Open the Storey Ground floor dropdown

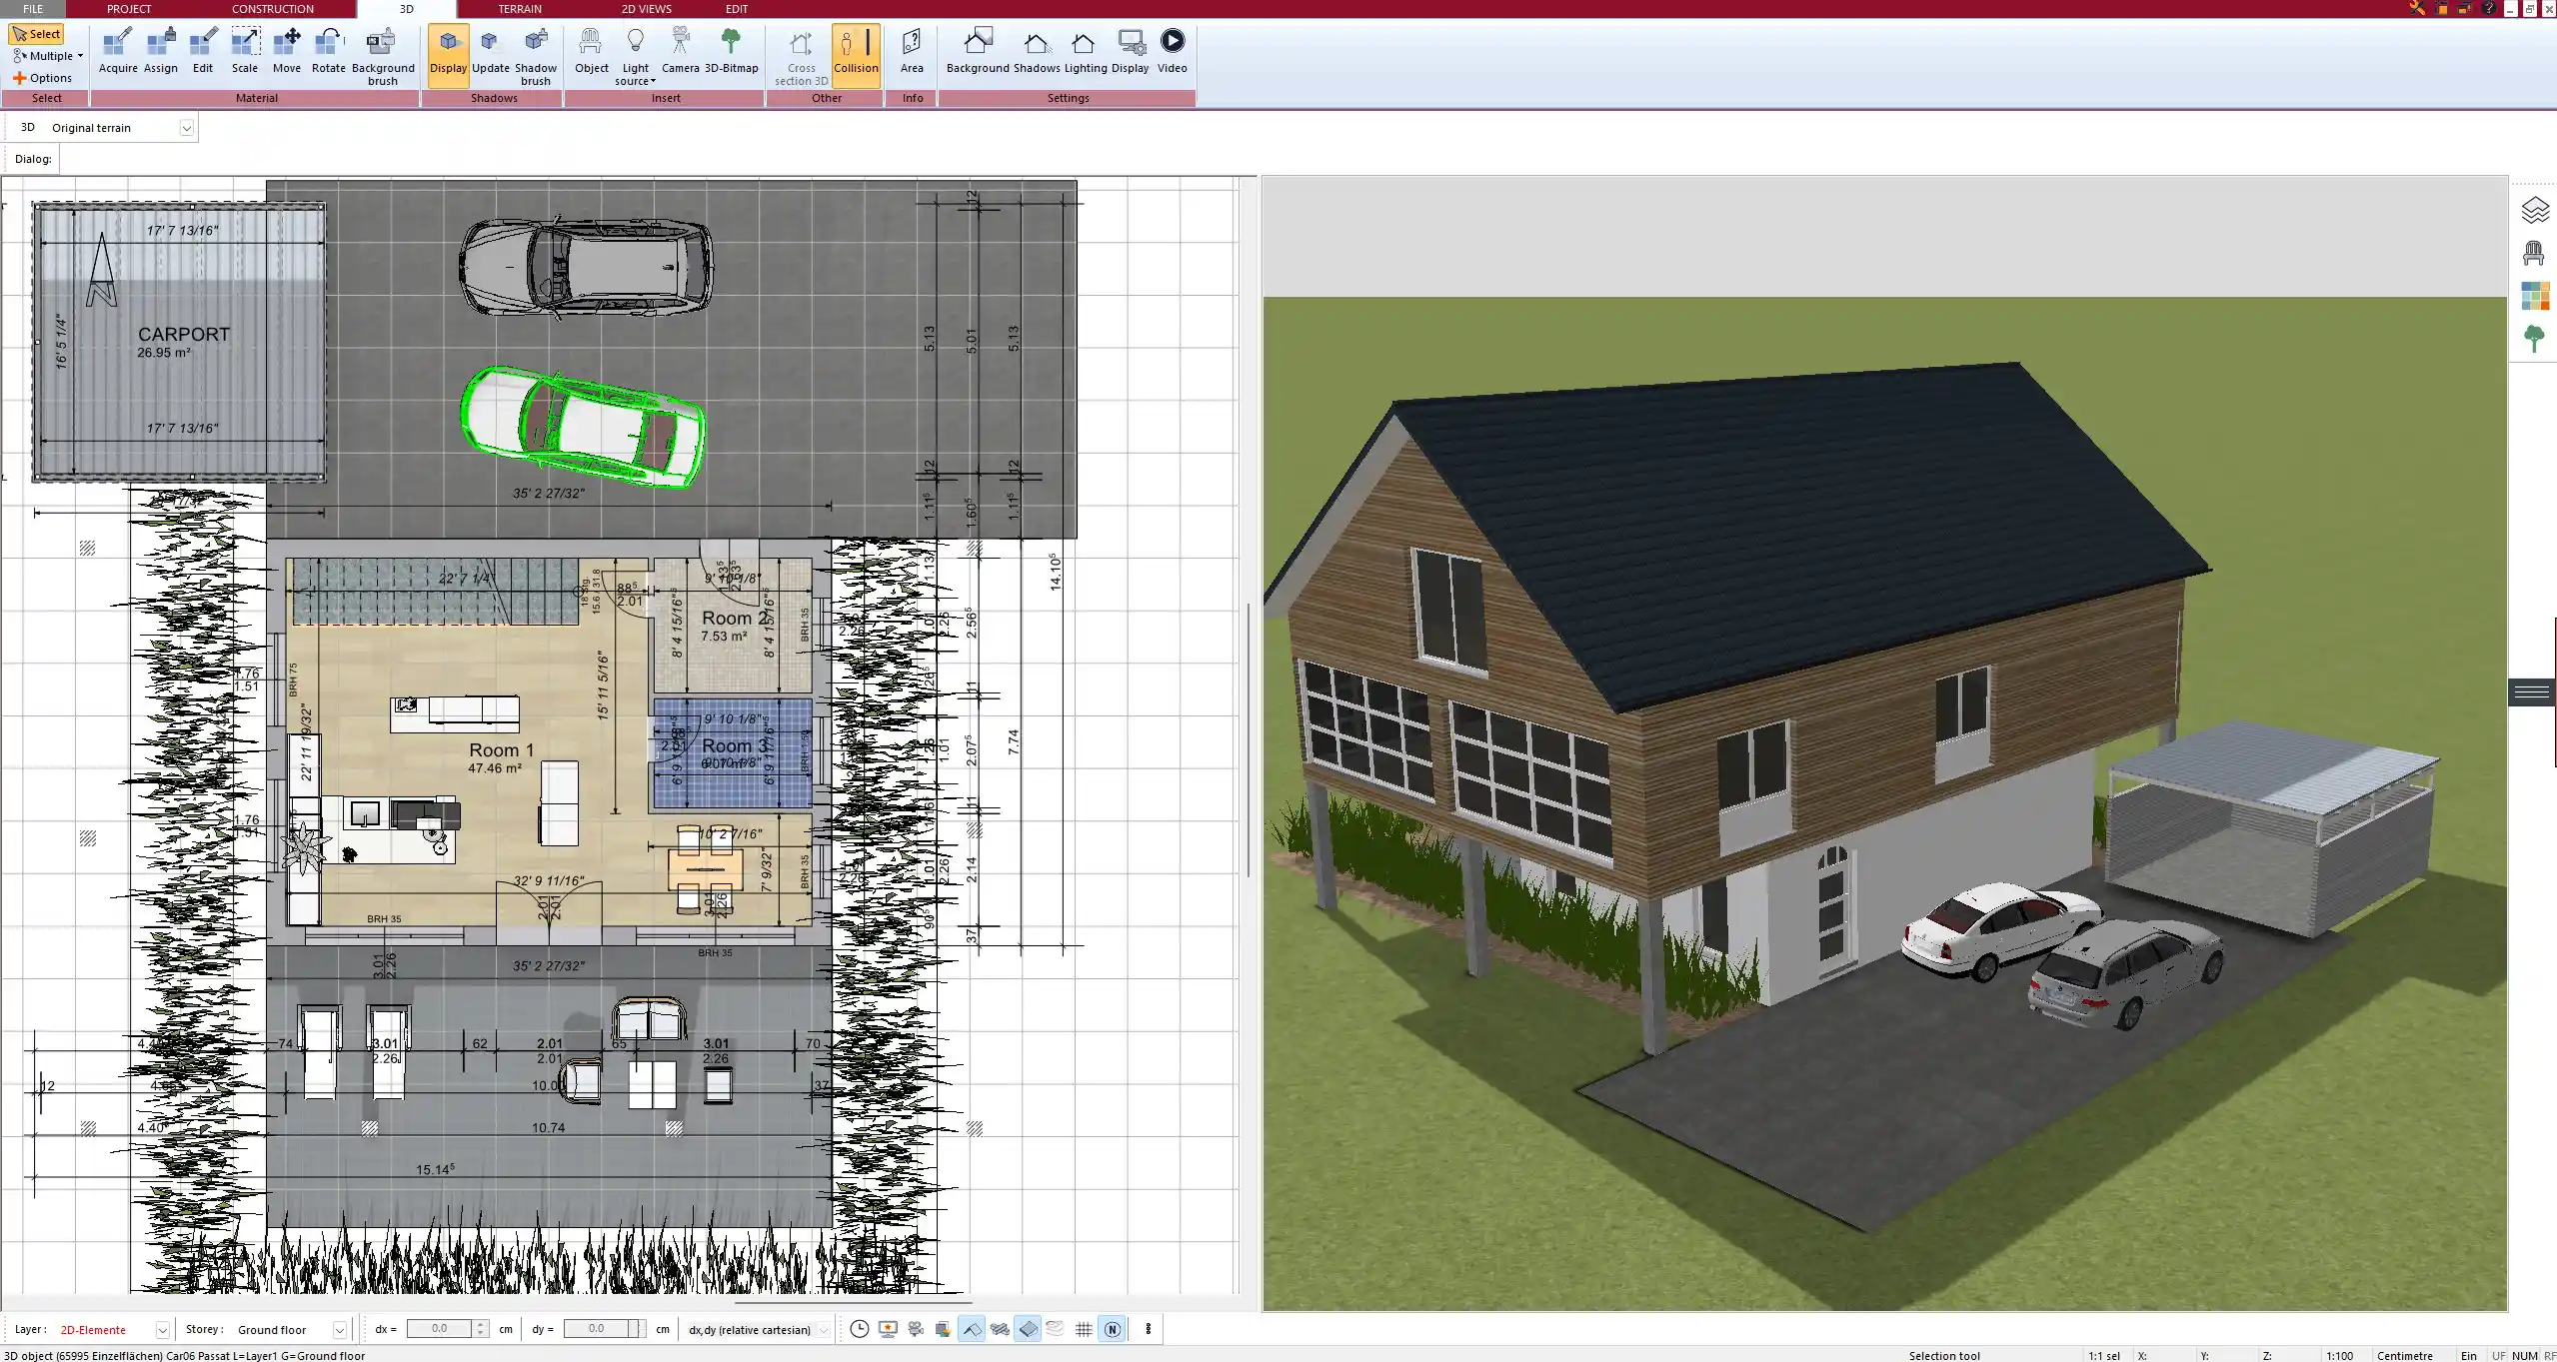340,1330
